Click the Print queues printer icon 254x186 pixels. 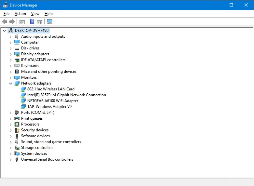pyautogui.click(x=17, y=118)
